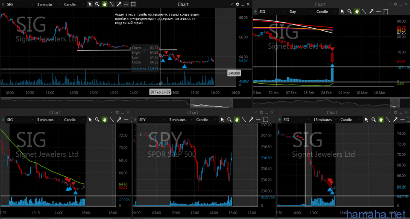Toggle the link circle beside the SPY symbol
The width and height of the screenshot is (410, 219).
pyautogui.click(x=135, y=120)
